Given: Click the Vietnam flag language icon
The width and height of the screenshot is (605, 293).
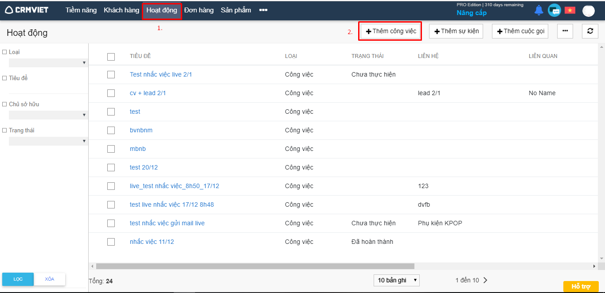Looking at the screenshot, I should coord(570,10).
